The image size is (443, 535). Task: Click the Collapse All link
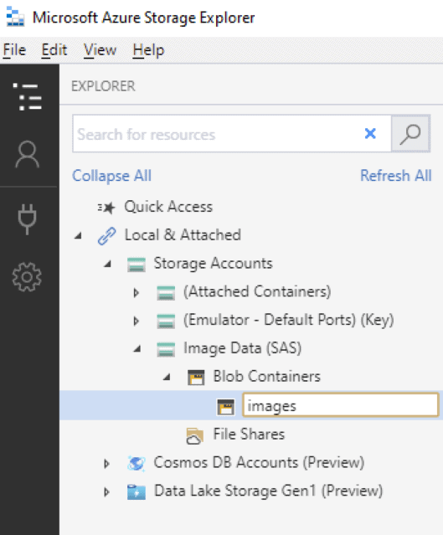point(111,176)
